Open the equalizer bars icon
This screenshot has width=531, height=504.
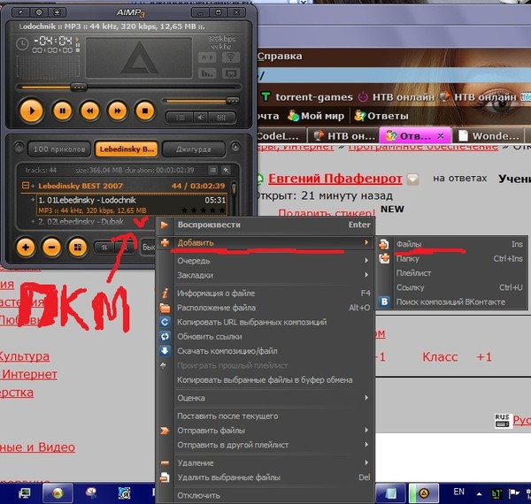pos(208,73)
